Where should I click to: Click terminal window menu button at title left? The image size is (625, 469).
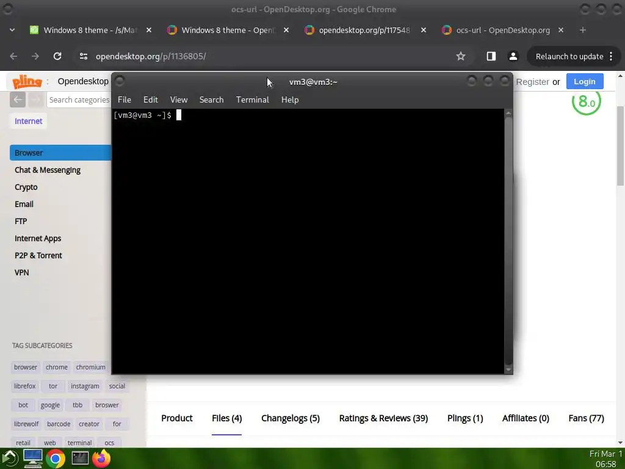coord(120,81)
